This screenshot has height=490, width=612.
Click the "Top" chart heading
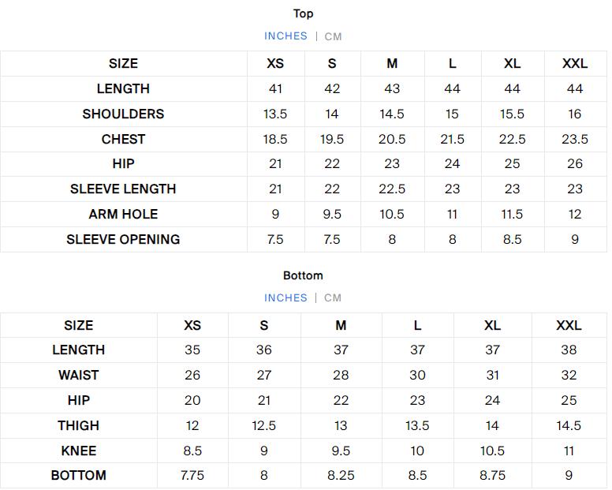(303, 13)
